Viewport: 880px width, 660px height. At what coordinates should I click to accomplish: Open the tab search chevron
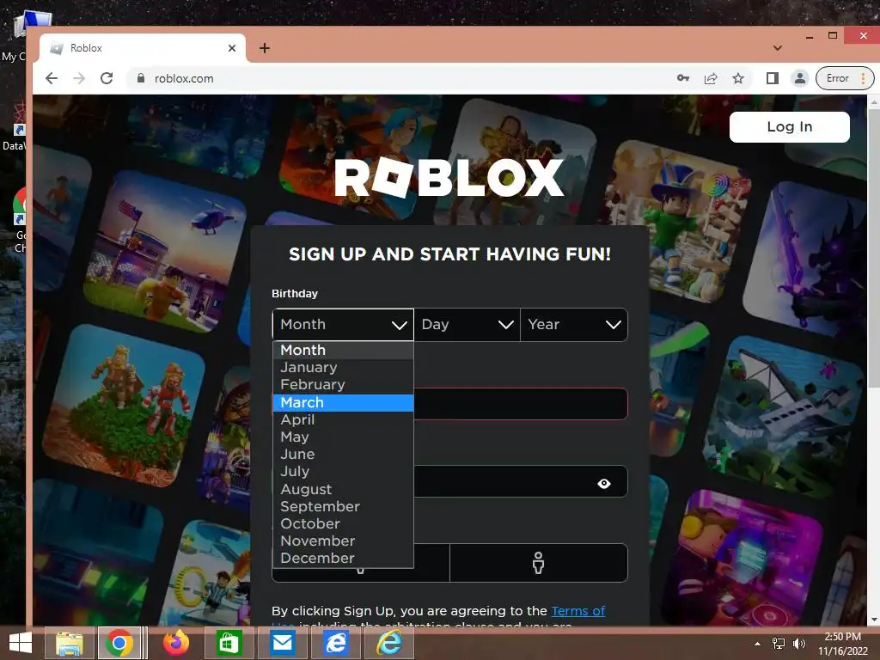tap(777, 48)
